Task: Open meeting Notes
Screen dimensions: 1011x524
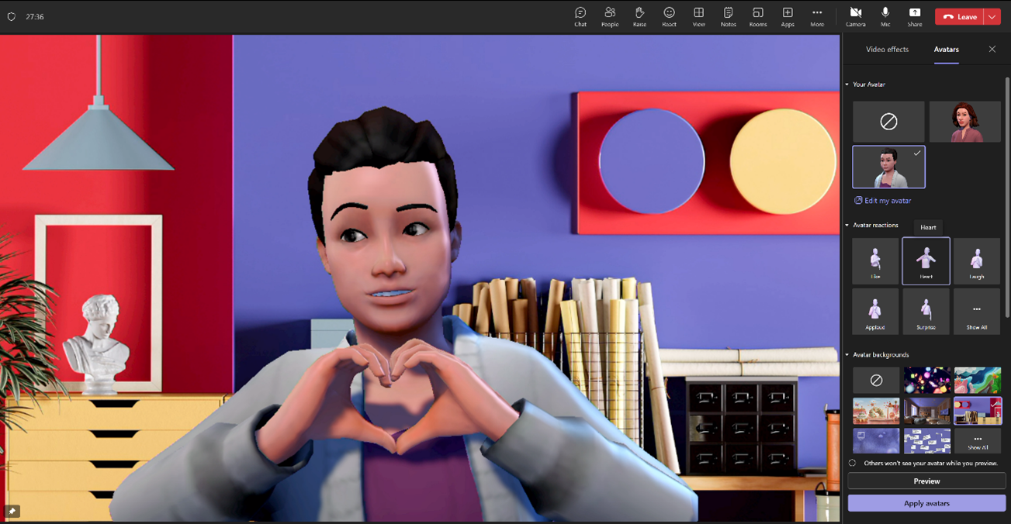Action: coord(728,16)
